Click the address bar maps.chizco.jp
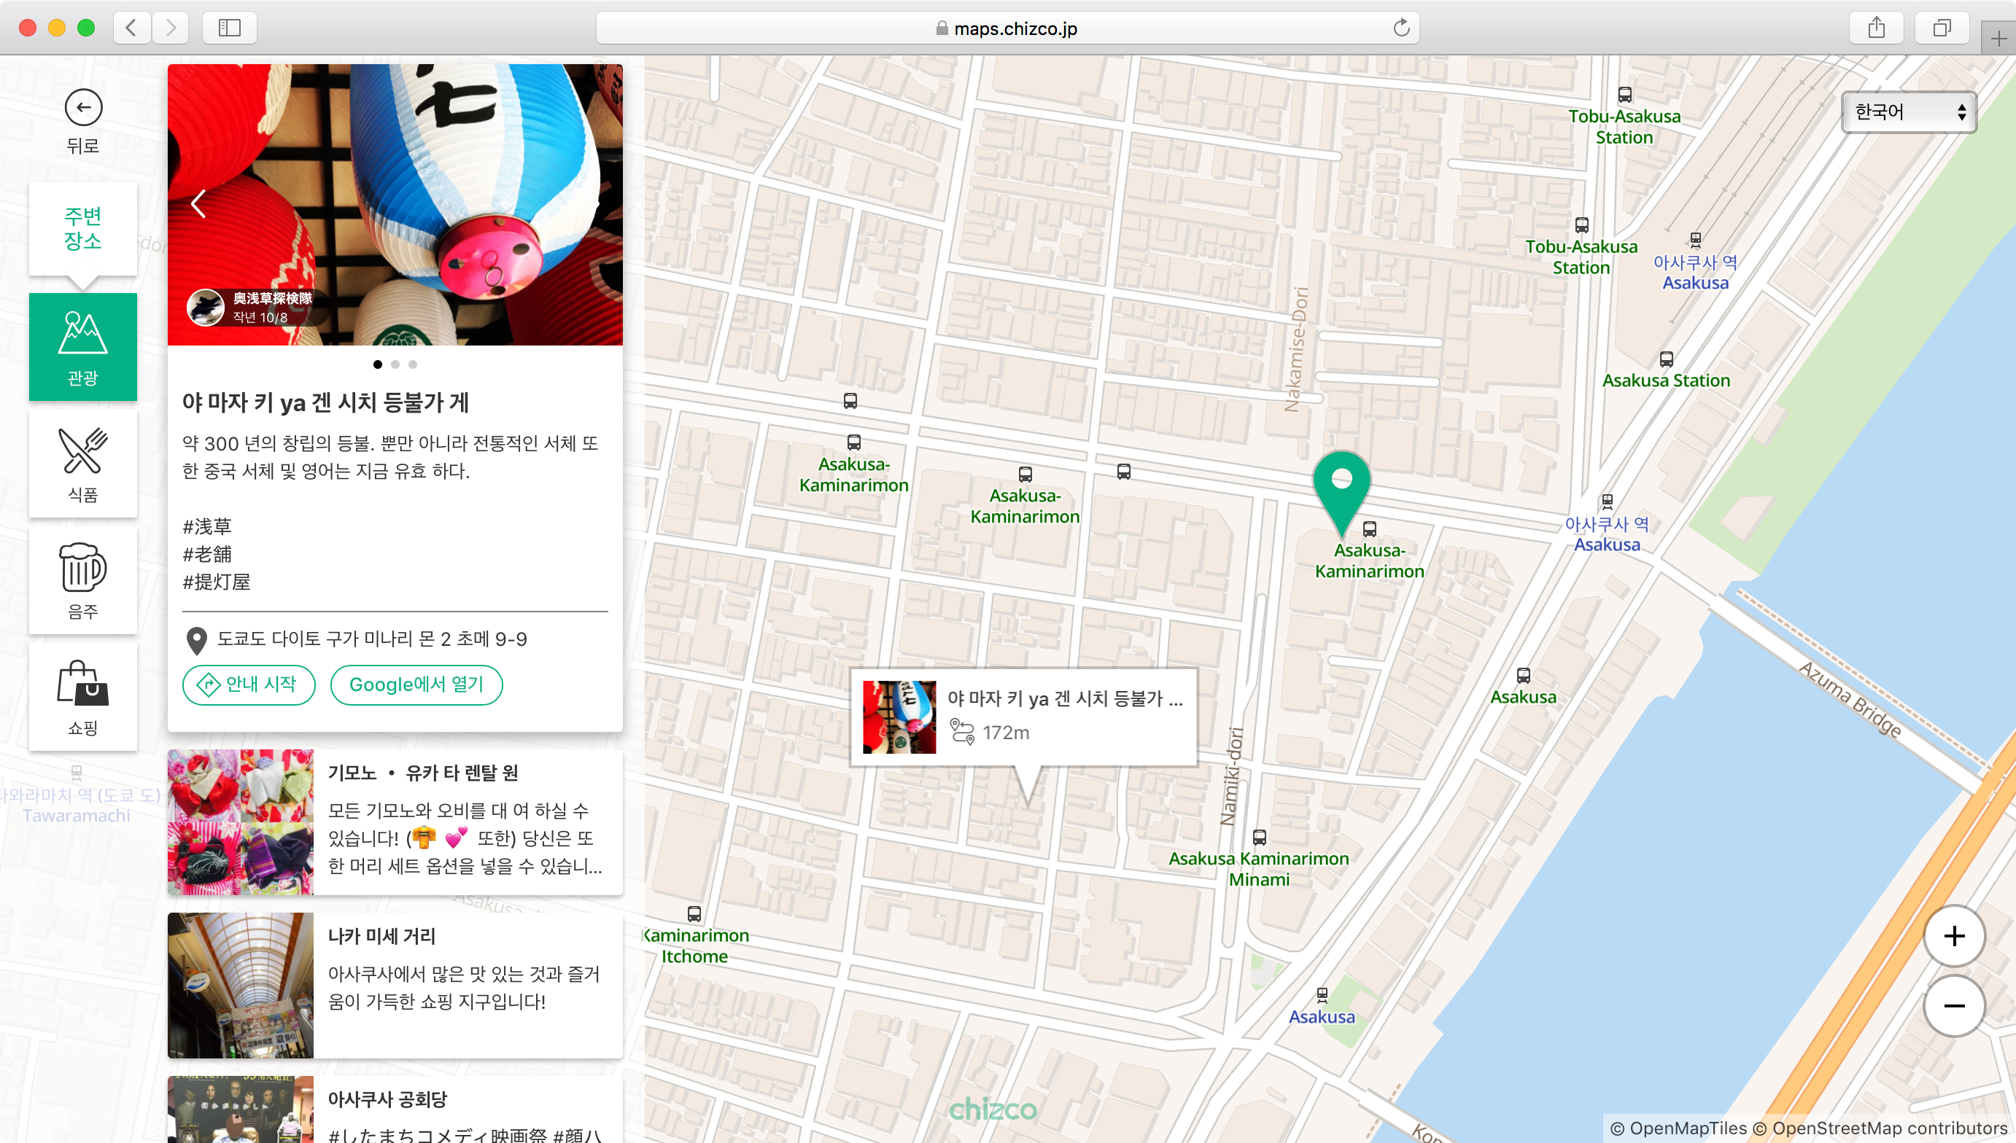The image size is (2016, 1143). 1007,28
